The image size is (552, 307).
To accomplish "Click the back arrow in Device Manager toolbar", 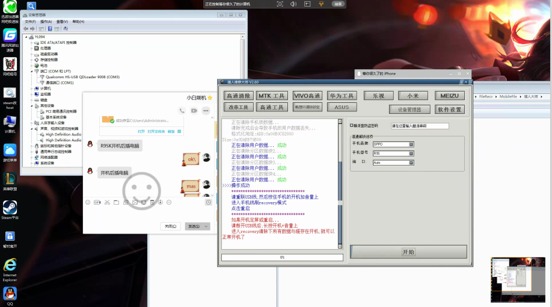I will [x=26, y=28].
